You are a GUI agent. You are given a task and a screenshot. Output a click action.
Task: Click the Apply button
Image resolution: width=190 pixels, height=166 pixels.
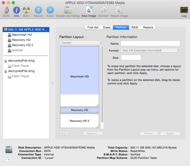point(170,134)
